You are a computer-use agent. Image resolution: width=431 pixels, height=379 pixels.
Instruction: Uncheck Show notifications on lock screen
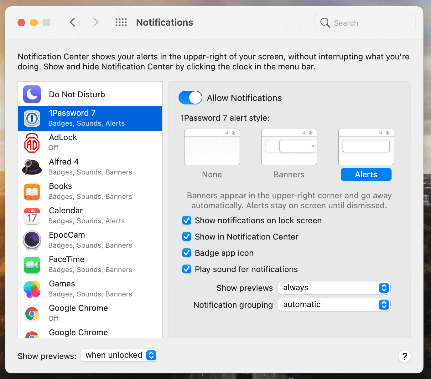pos(187,220)
